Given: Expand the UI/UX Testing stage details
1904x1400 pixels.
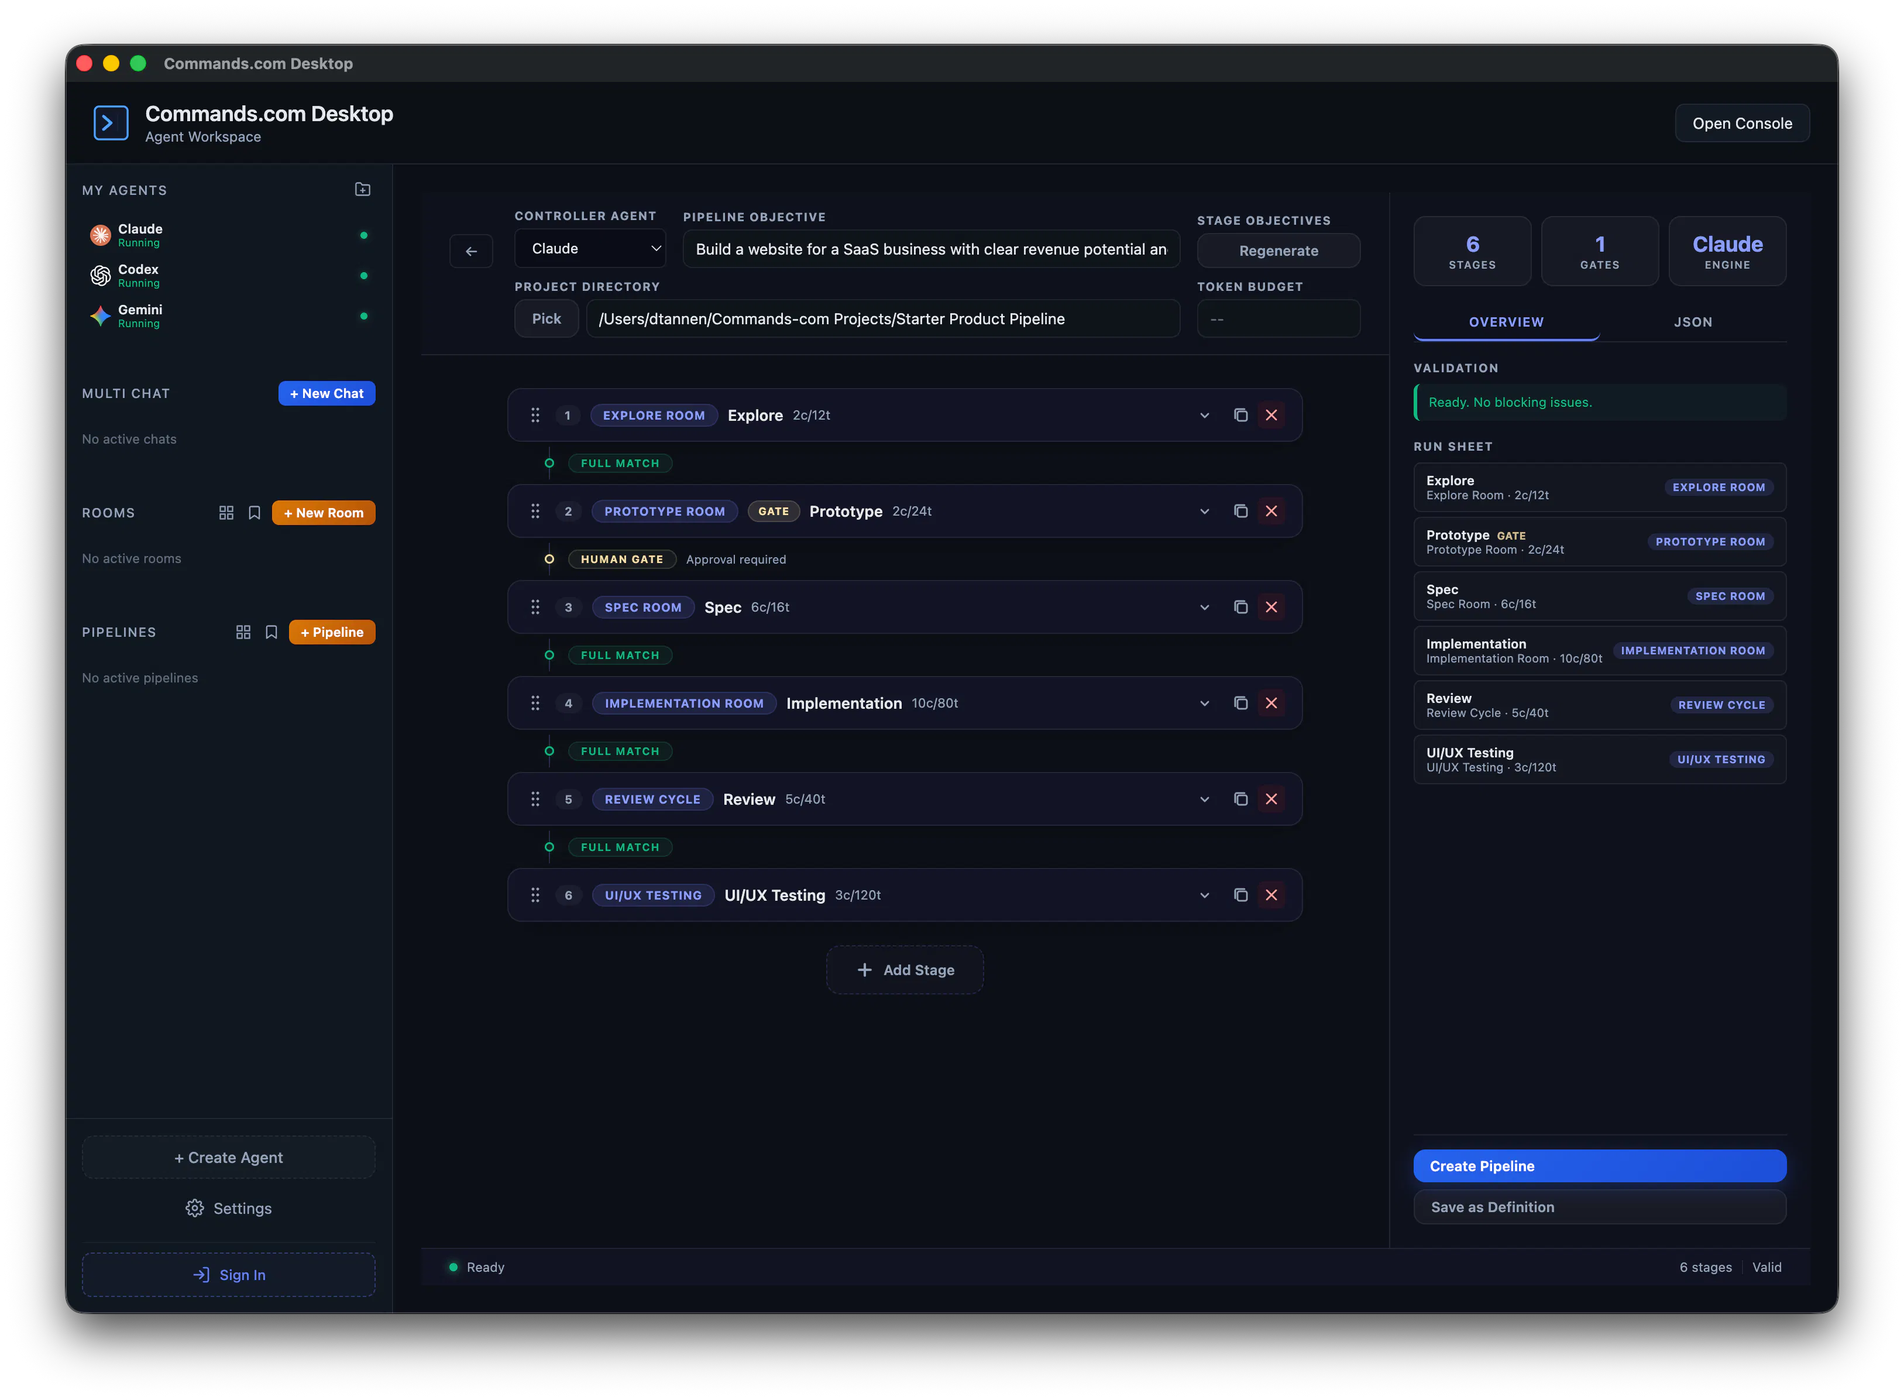Looking at the screenshot, I should point(1204,895).
